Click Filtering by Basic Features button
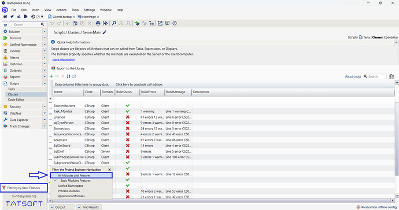399x210 pixels. point(24,188)
